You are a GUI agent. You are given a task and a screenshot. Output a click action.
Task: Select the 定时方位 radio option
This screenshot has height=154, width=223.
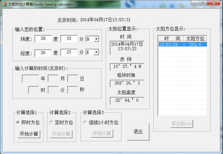tap(51, 122)
